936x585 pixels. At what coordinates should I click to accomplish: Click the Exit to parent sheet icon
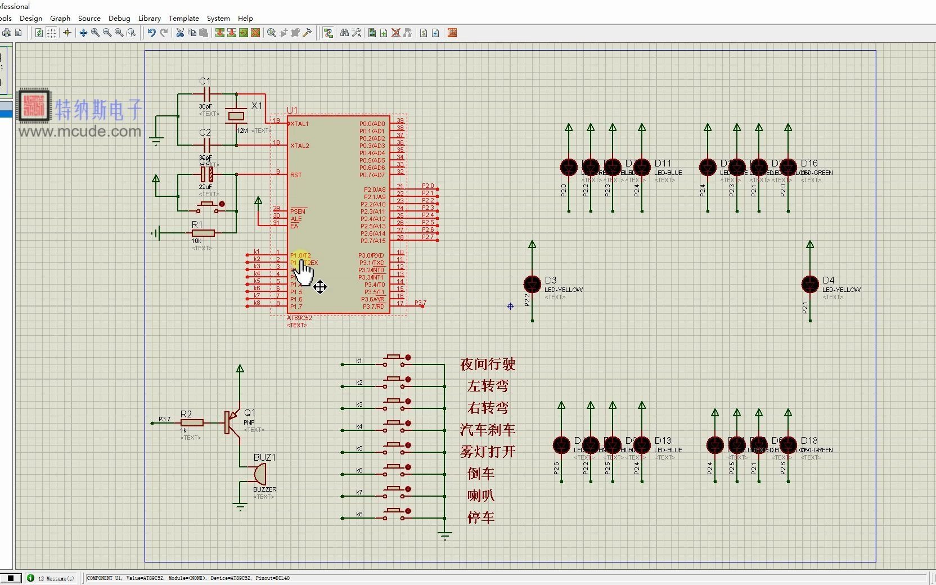(x=408, y=33)
